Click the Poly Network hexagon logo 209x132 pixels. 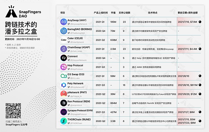point(64,85)
